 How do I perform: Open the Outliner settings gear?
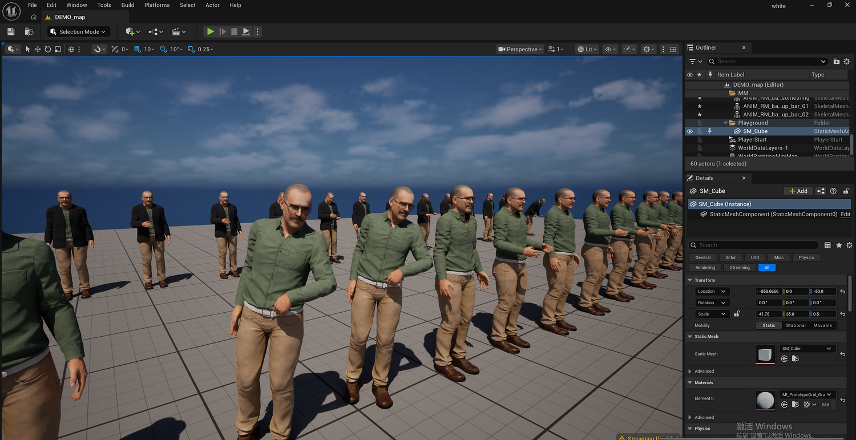847,61
